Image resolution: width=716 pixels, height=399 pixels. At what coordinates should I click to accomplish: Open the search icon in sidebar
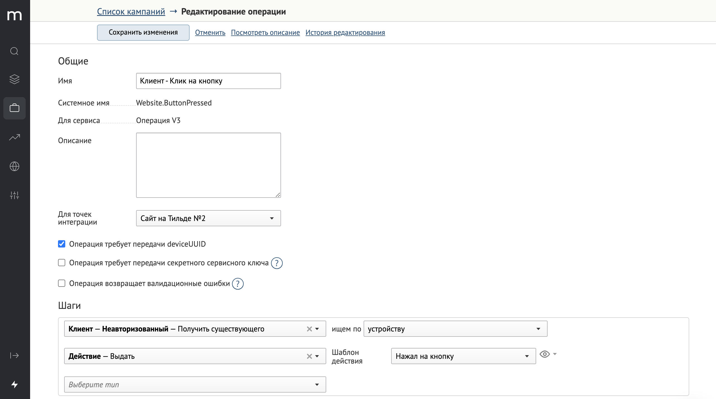[x=14, y=51]
